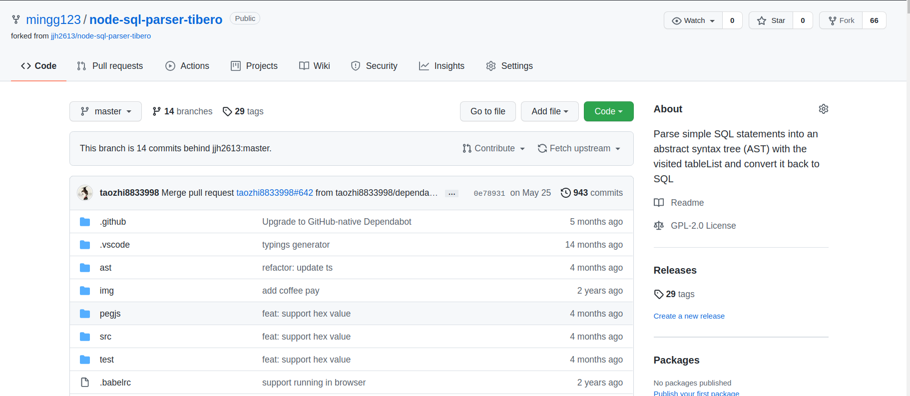Click the 0e78931 commit hash
Screen dimensions: 910x396
pos(489,193)
